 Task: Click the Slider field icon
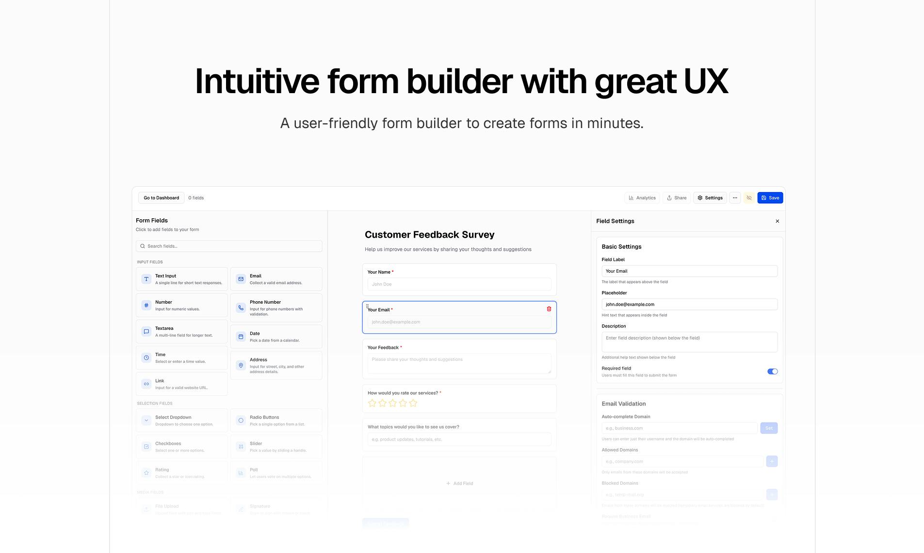point(241,446)
